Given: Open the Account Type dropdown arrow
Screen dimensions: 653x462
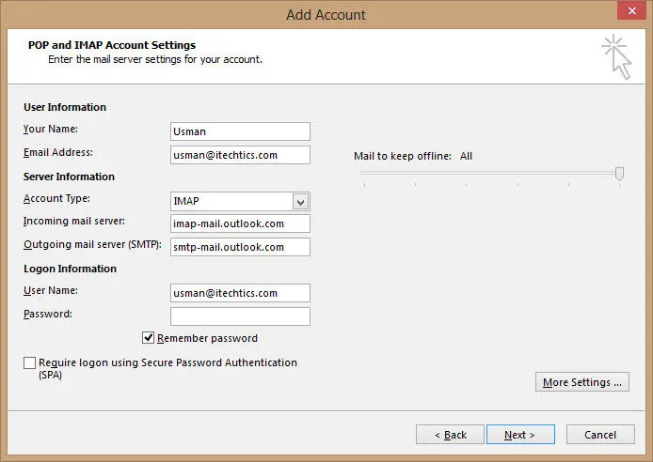Looking at the screenshot, I should tap(300, 202).
